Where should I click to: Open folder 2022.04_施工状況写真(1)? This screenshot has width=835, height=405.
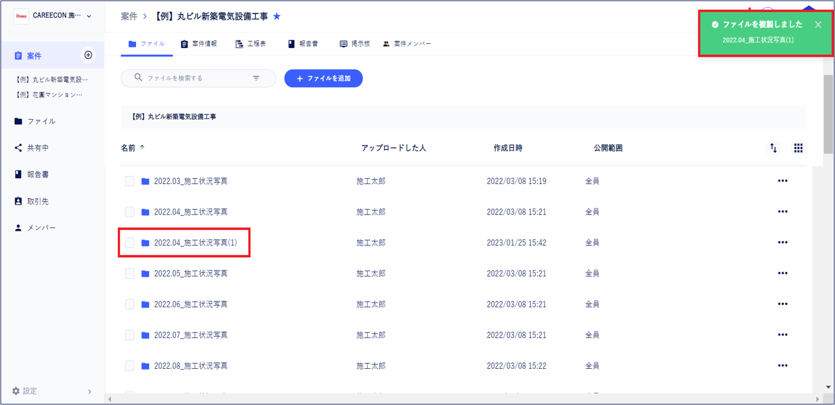point(195,243)
